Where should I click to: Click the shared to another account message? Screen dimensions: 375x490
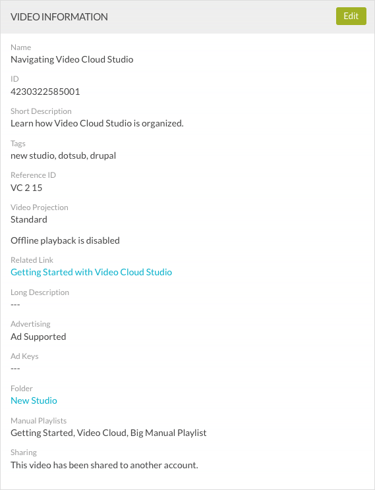[x=104, y=466]
